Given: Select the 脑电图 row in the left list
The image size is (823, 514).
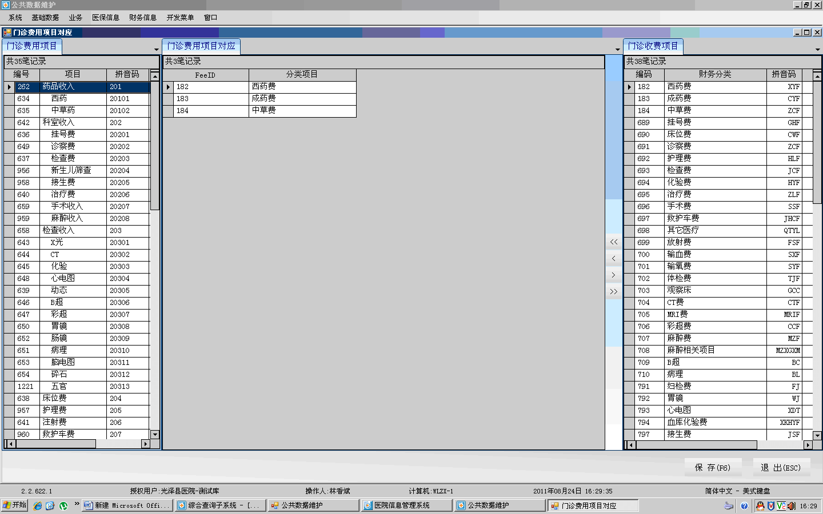Looking at the screenshot, I should (77, 363).
